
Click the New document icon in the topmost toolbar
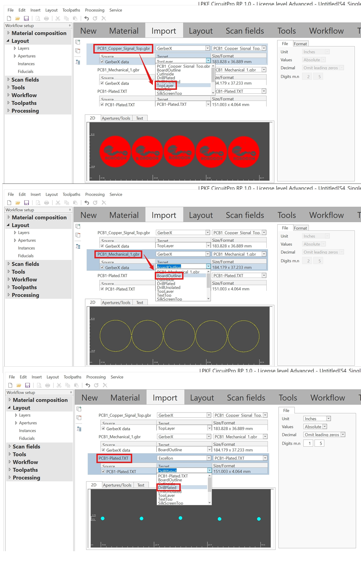pyautogui.click(x=9, y=18)
